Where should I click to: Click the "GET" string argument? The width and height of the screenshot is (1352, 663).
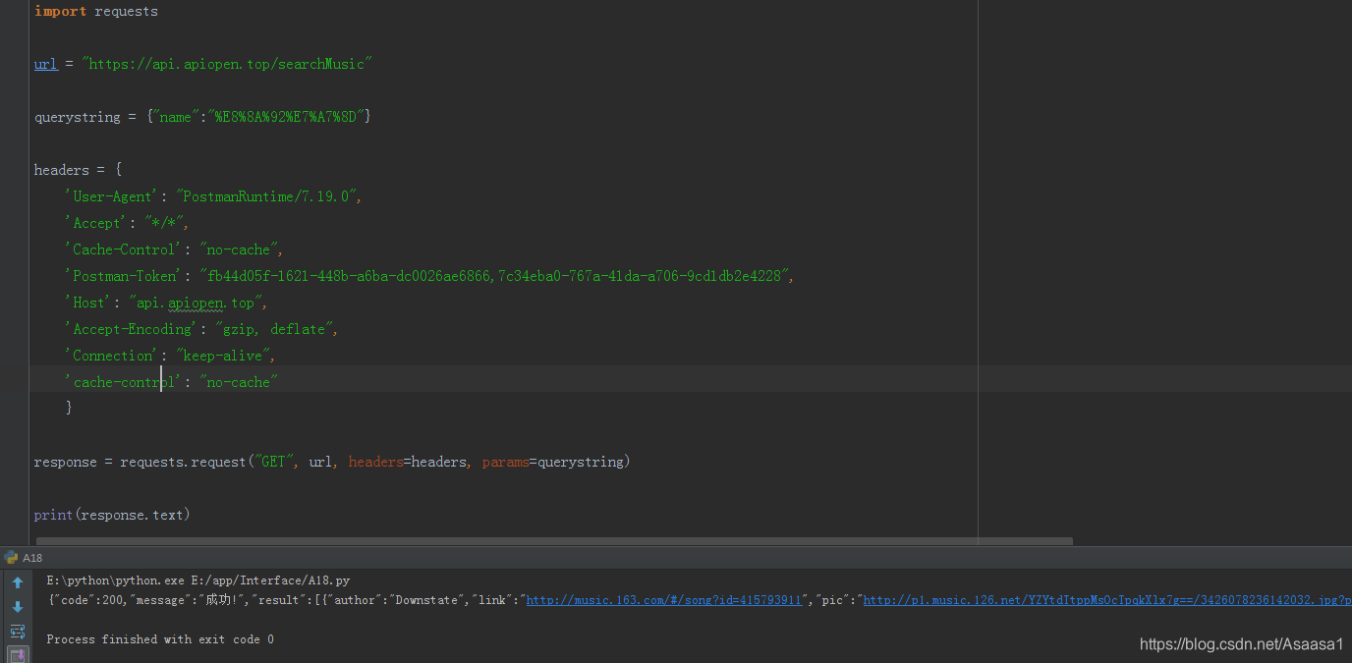274,462
